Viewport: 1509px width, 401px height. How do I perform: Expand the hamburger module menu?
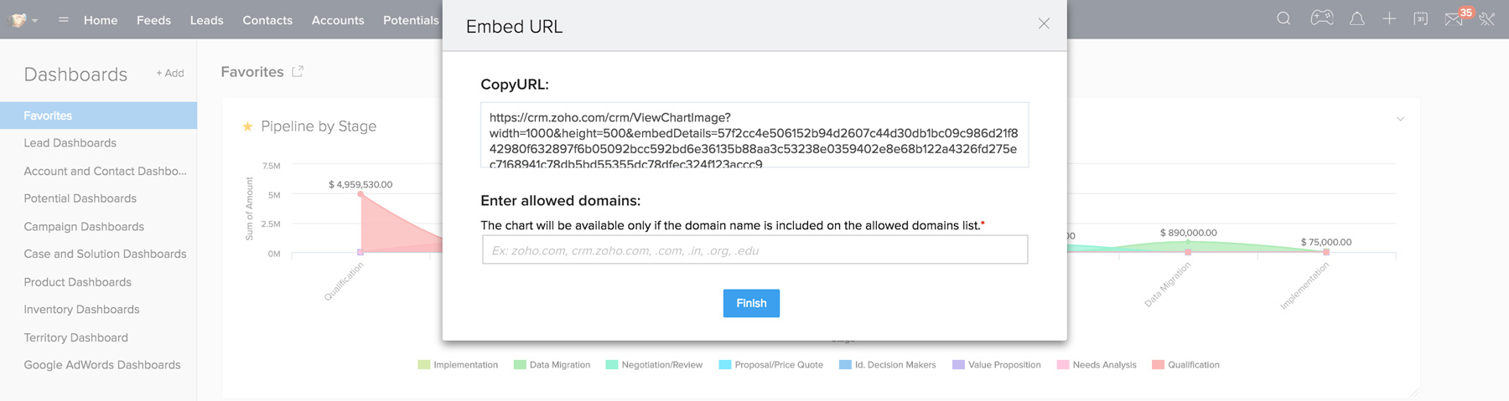point(63,19)
